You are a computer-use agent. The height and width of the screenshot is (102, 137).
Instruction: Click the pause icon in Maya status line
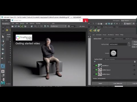(117, 24)
